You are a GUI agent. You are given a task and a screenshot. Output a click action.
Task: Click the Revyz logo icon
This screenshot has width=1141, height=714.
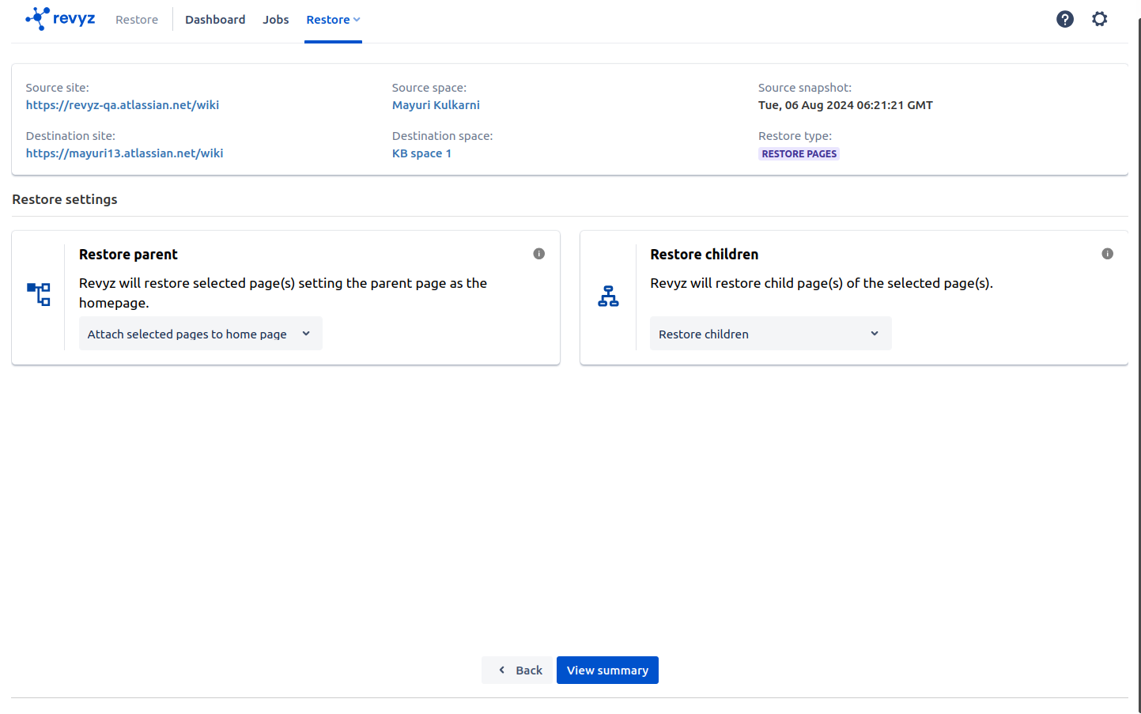coord(37,19)
